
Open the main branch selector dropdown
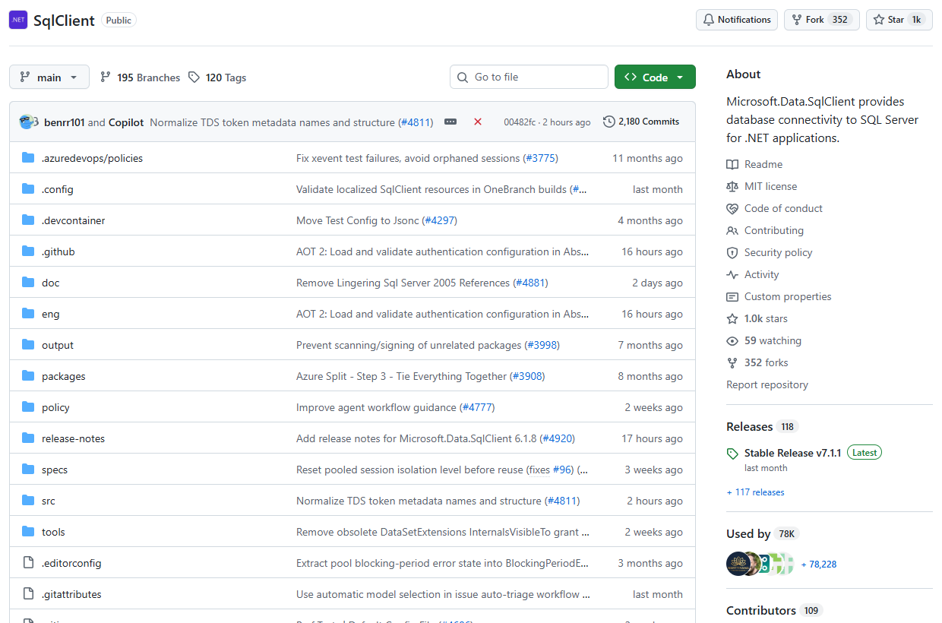[x=49, y=77]
